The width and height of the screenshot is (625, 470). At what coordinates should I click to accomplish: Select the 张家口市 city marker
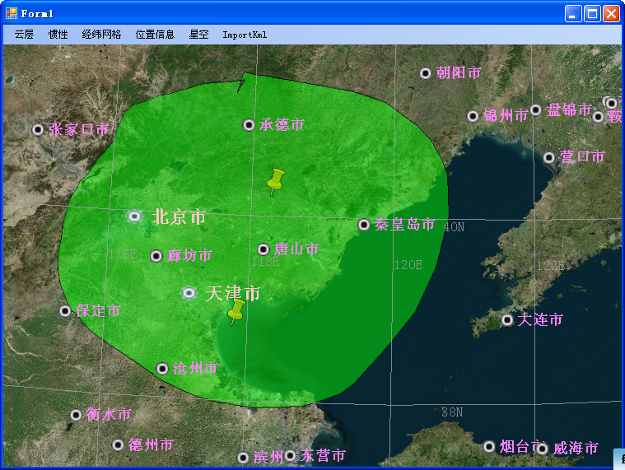tap(38, 129)
